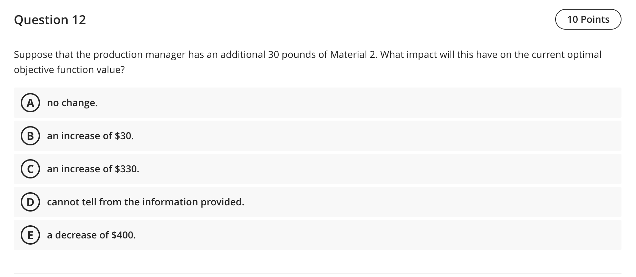Click the objective function value text line
Viewport: 636px width, 277px height.
[x=69, y=69]
